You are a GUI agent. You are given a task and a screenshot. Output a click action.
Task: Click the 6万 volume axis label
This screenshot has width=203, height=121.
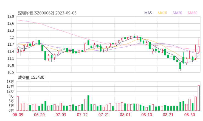point(11,101)
